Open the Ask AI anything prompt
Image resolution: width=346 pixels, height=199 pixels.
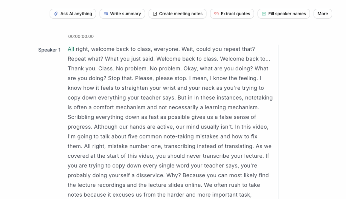pyautogui.click(x=76, y=14)
